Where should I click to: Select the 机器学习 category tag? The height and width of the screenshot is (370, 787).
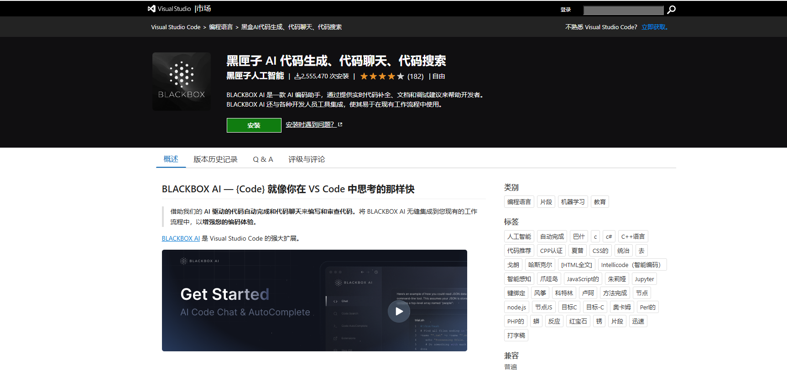573,202
